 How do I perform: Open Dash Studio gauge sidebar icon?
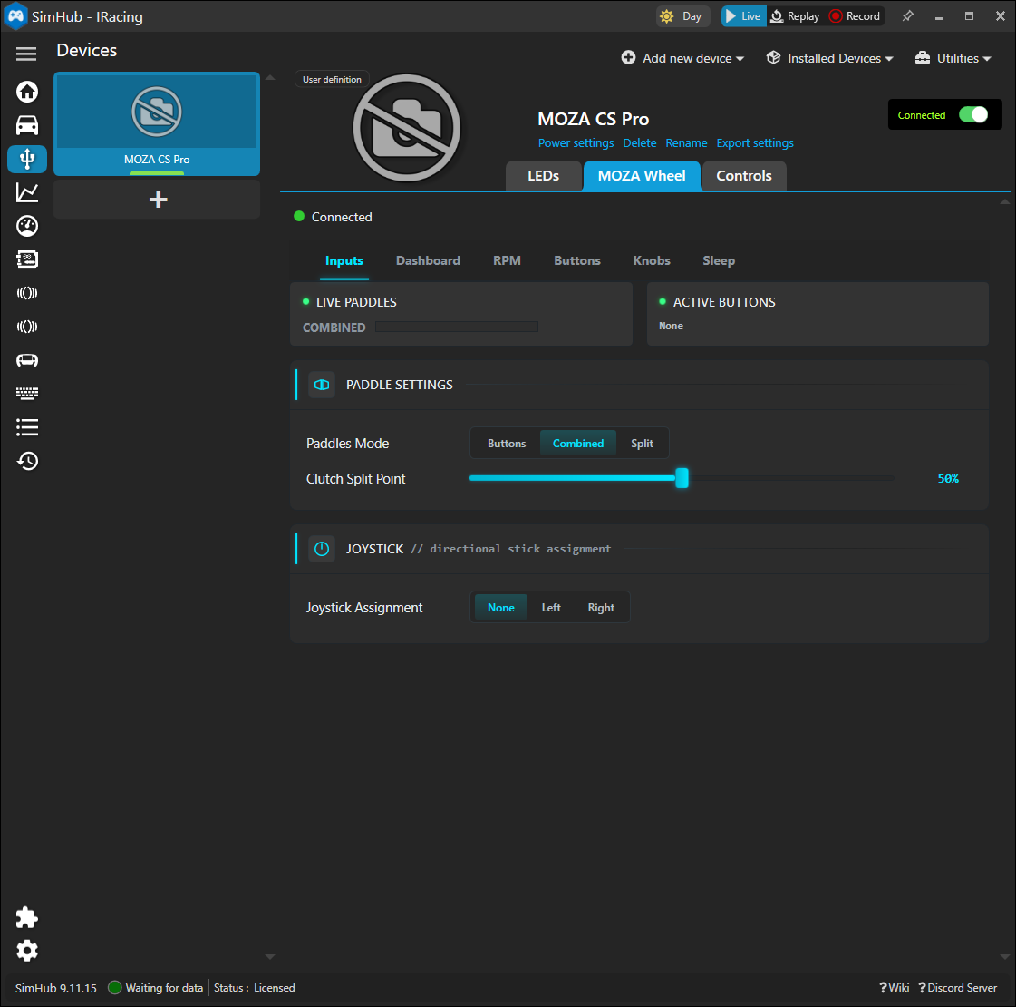[27, 226]
